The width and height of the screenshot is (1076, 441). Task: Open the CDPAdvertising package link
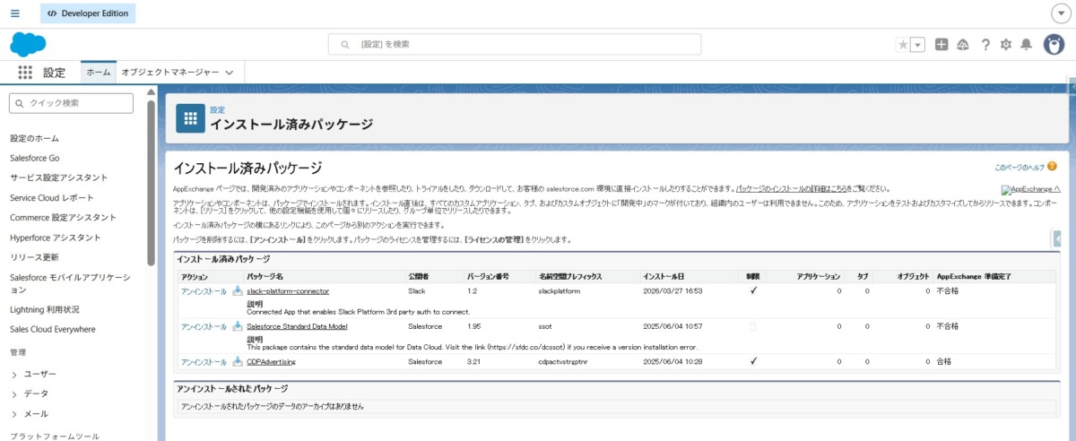point(271,361)
